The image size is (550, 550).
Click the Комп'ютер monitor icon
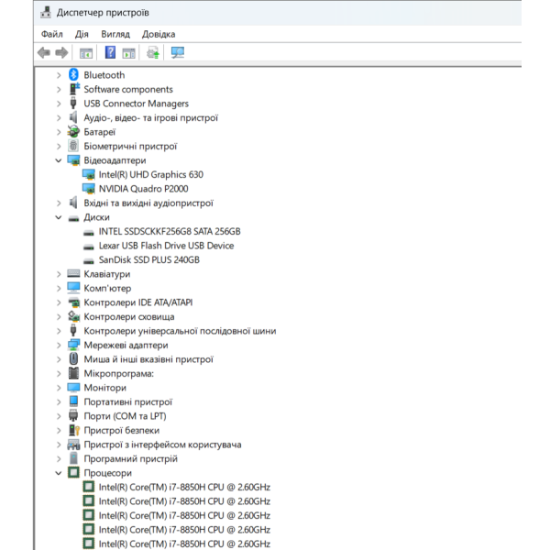click(73, 288)
